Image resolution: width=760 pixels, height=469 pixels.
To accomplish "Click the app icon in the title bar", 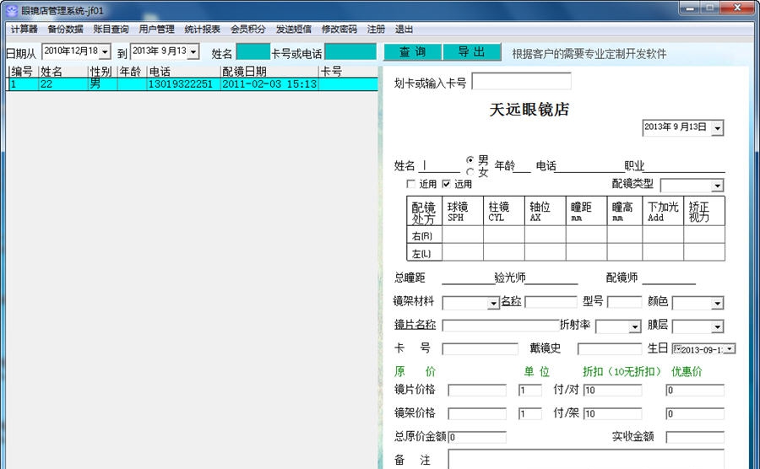I will point(11,11).
